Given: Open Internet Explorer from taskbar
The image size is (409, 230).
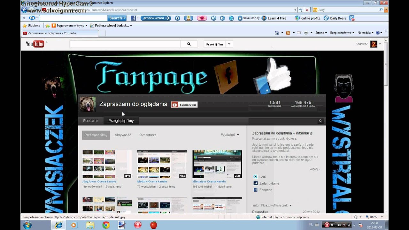Looking at the screenshot, I should point(58,225).
